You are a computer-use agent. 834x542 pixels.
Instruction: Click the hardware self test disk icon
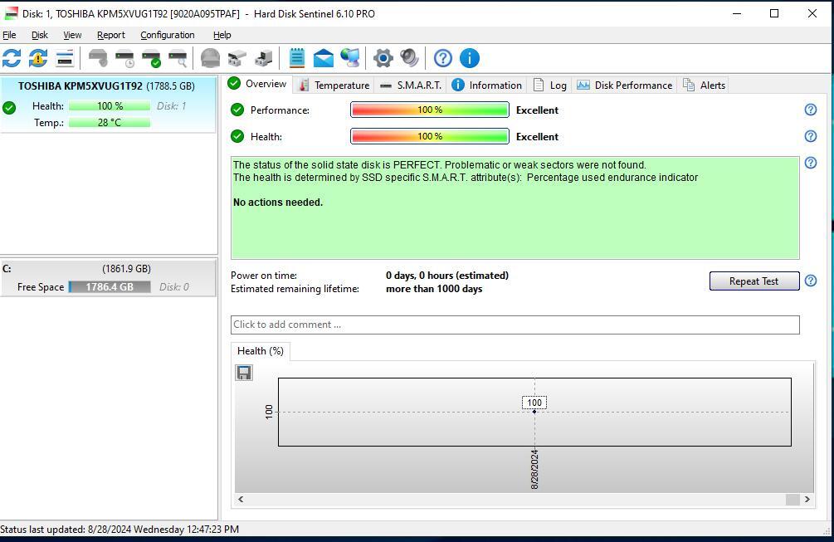(x=98, y=58)
